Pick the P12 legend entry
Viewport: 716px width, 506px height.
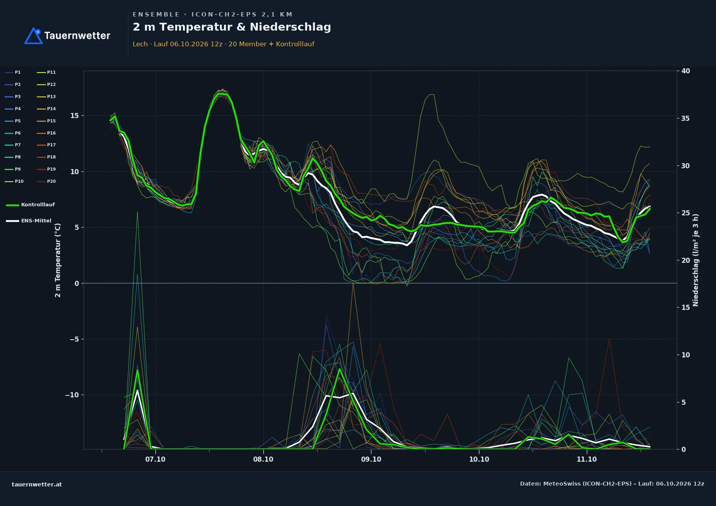(46, 85)
